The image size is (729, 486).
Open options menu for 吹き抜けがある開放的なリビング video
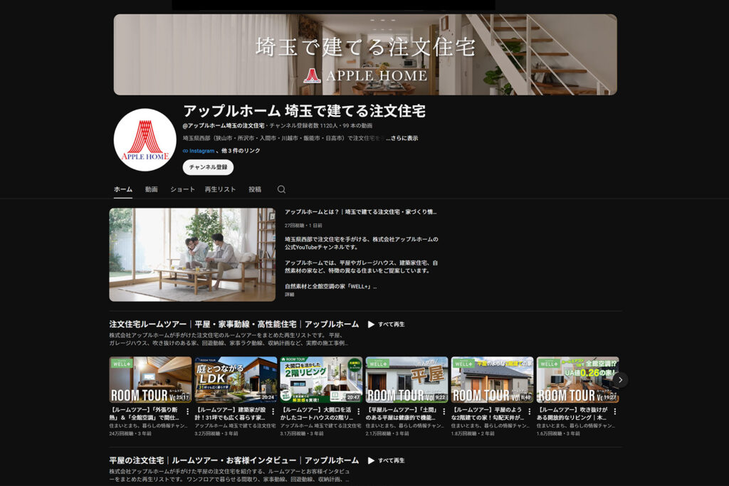(615, 412)
